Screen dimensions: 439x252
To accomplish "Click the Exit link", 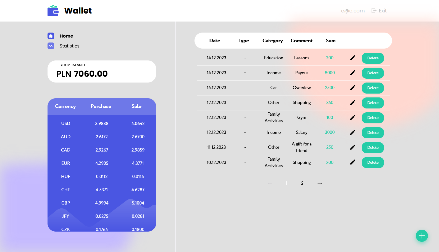I will [383, 11].
